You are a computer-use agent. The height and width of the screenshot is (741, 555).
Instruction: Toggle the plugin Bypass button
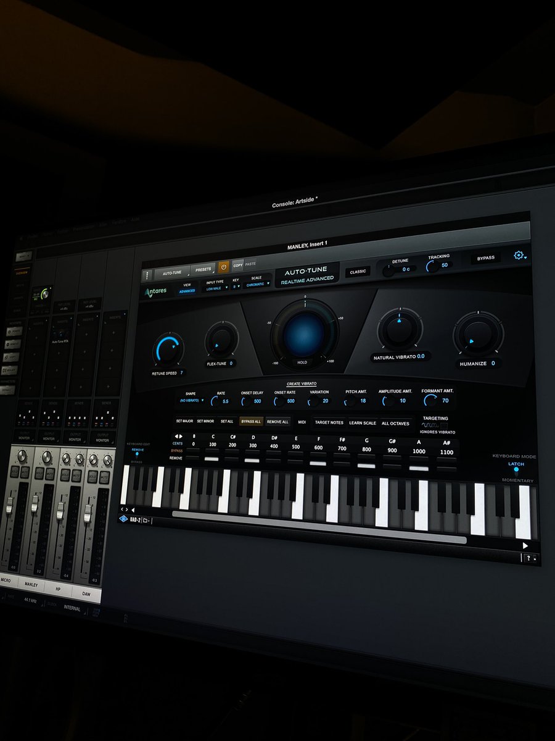(x=485, y=259)
